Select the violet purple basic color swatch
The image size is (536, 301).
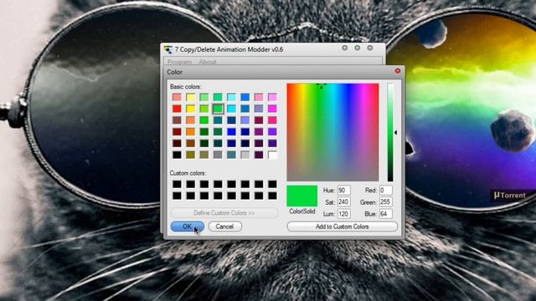(272, 132)
